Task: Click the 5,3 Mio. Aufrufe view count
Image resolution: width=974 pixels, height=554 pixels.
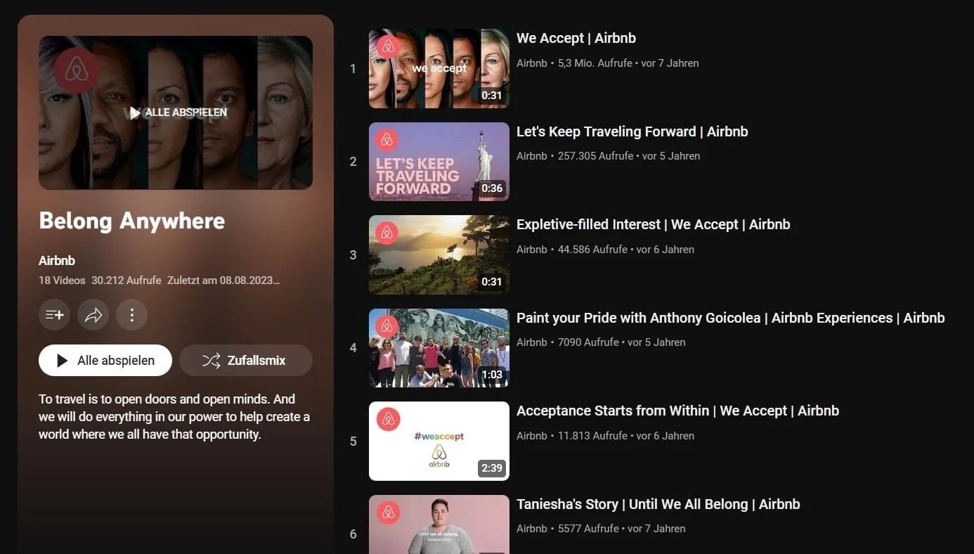Action: coord(595,63)
